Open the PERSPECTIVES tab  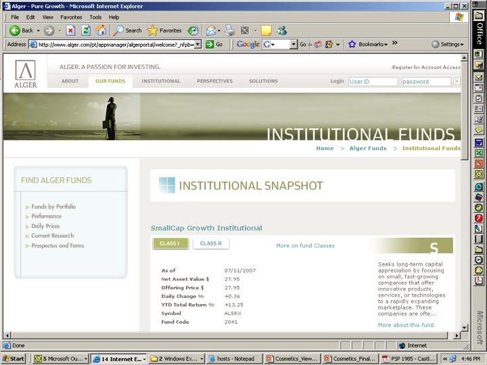[x=214, y=81]
